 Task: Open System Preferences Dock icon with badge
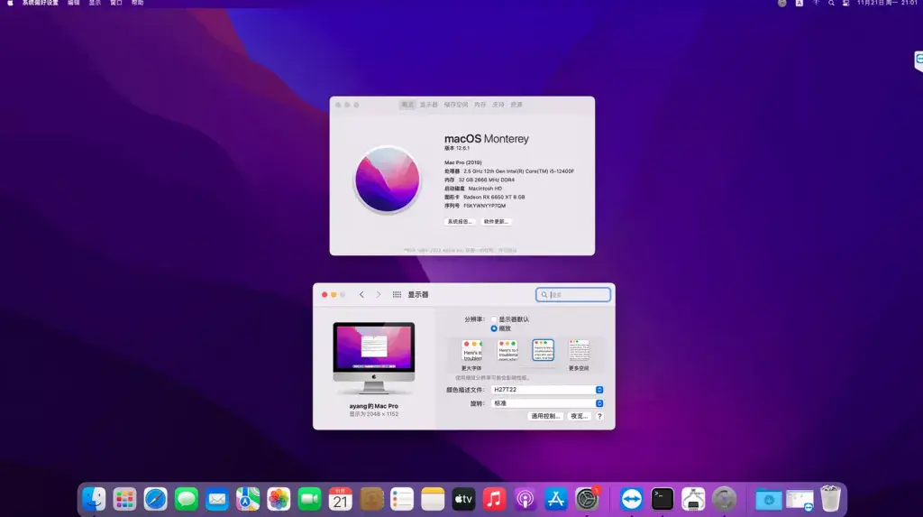587,499
